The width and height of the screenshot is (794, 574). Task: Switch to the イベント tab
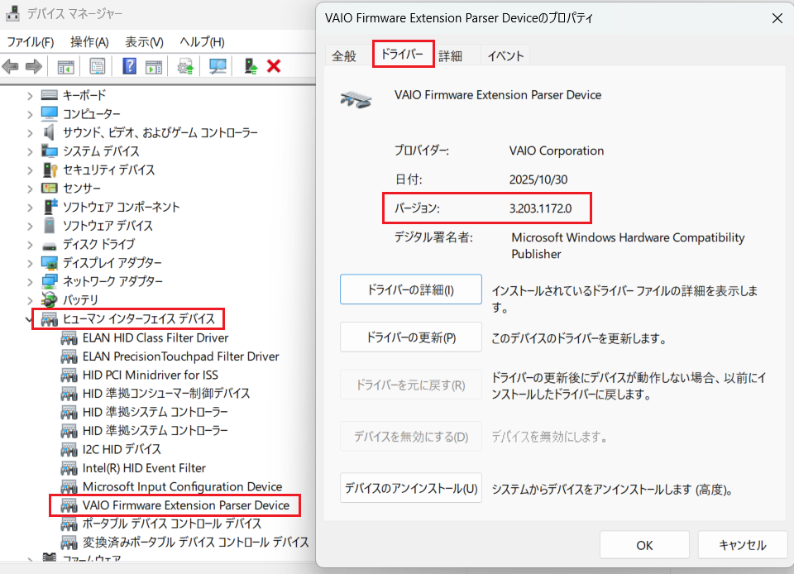click(505, 56)
